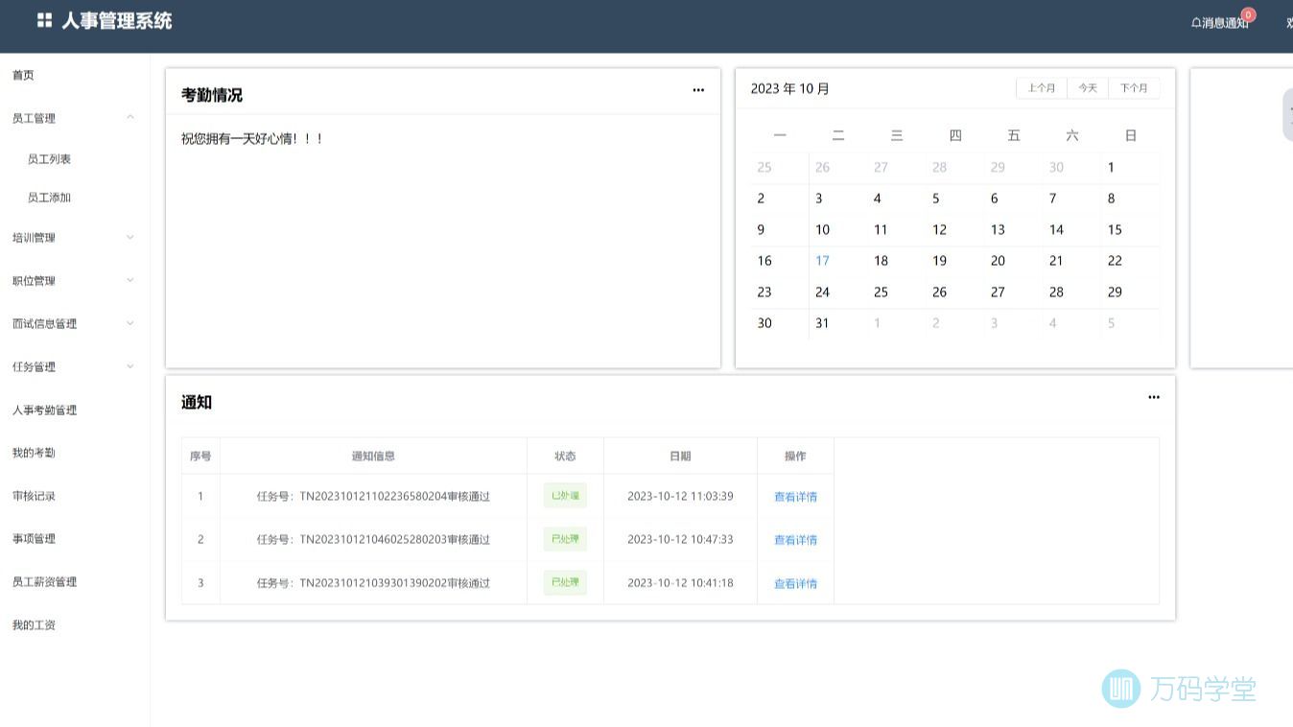Select 我的考勤 in the sidebar
The image size is (1293, 727).
(34, 453)
